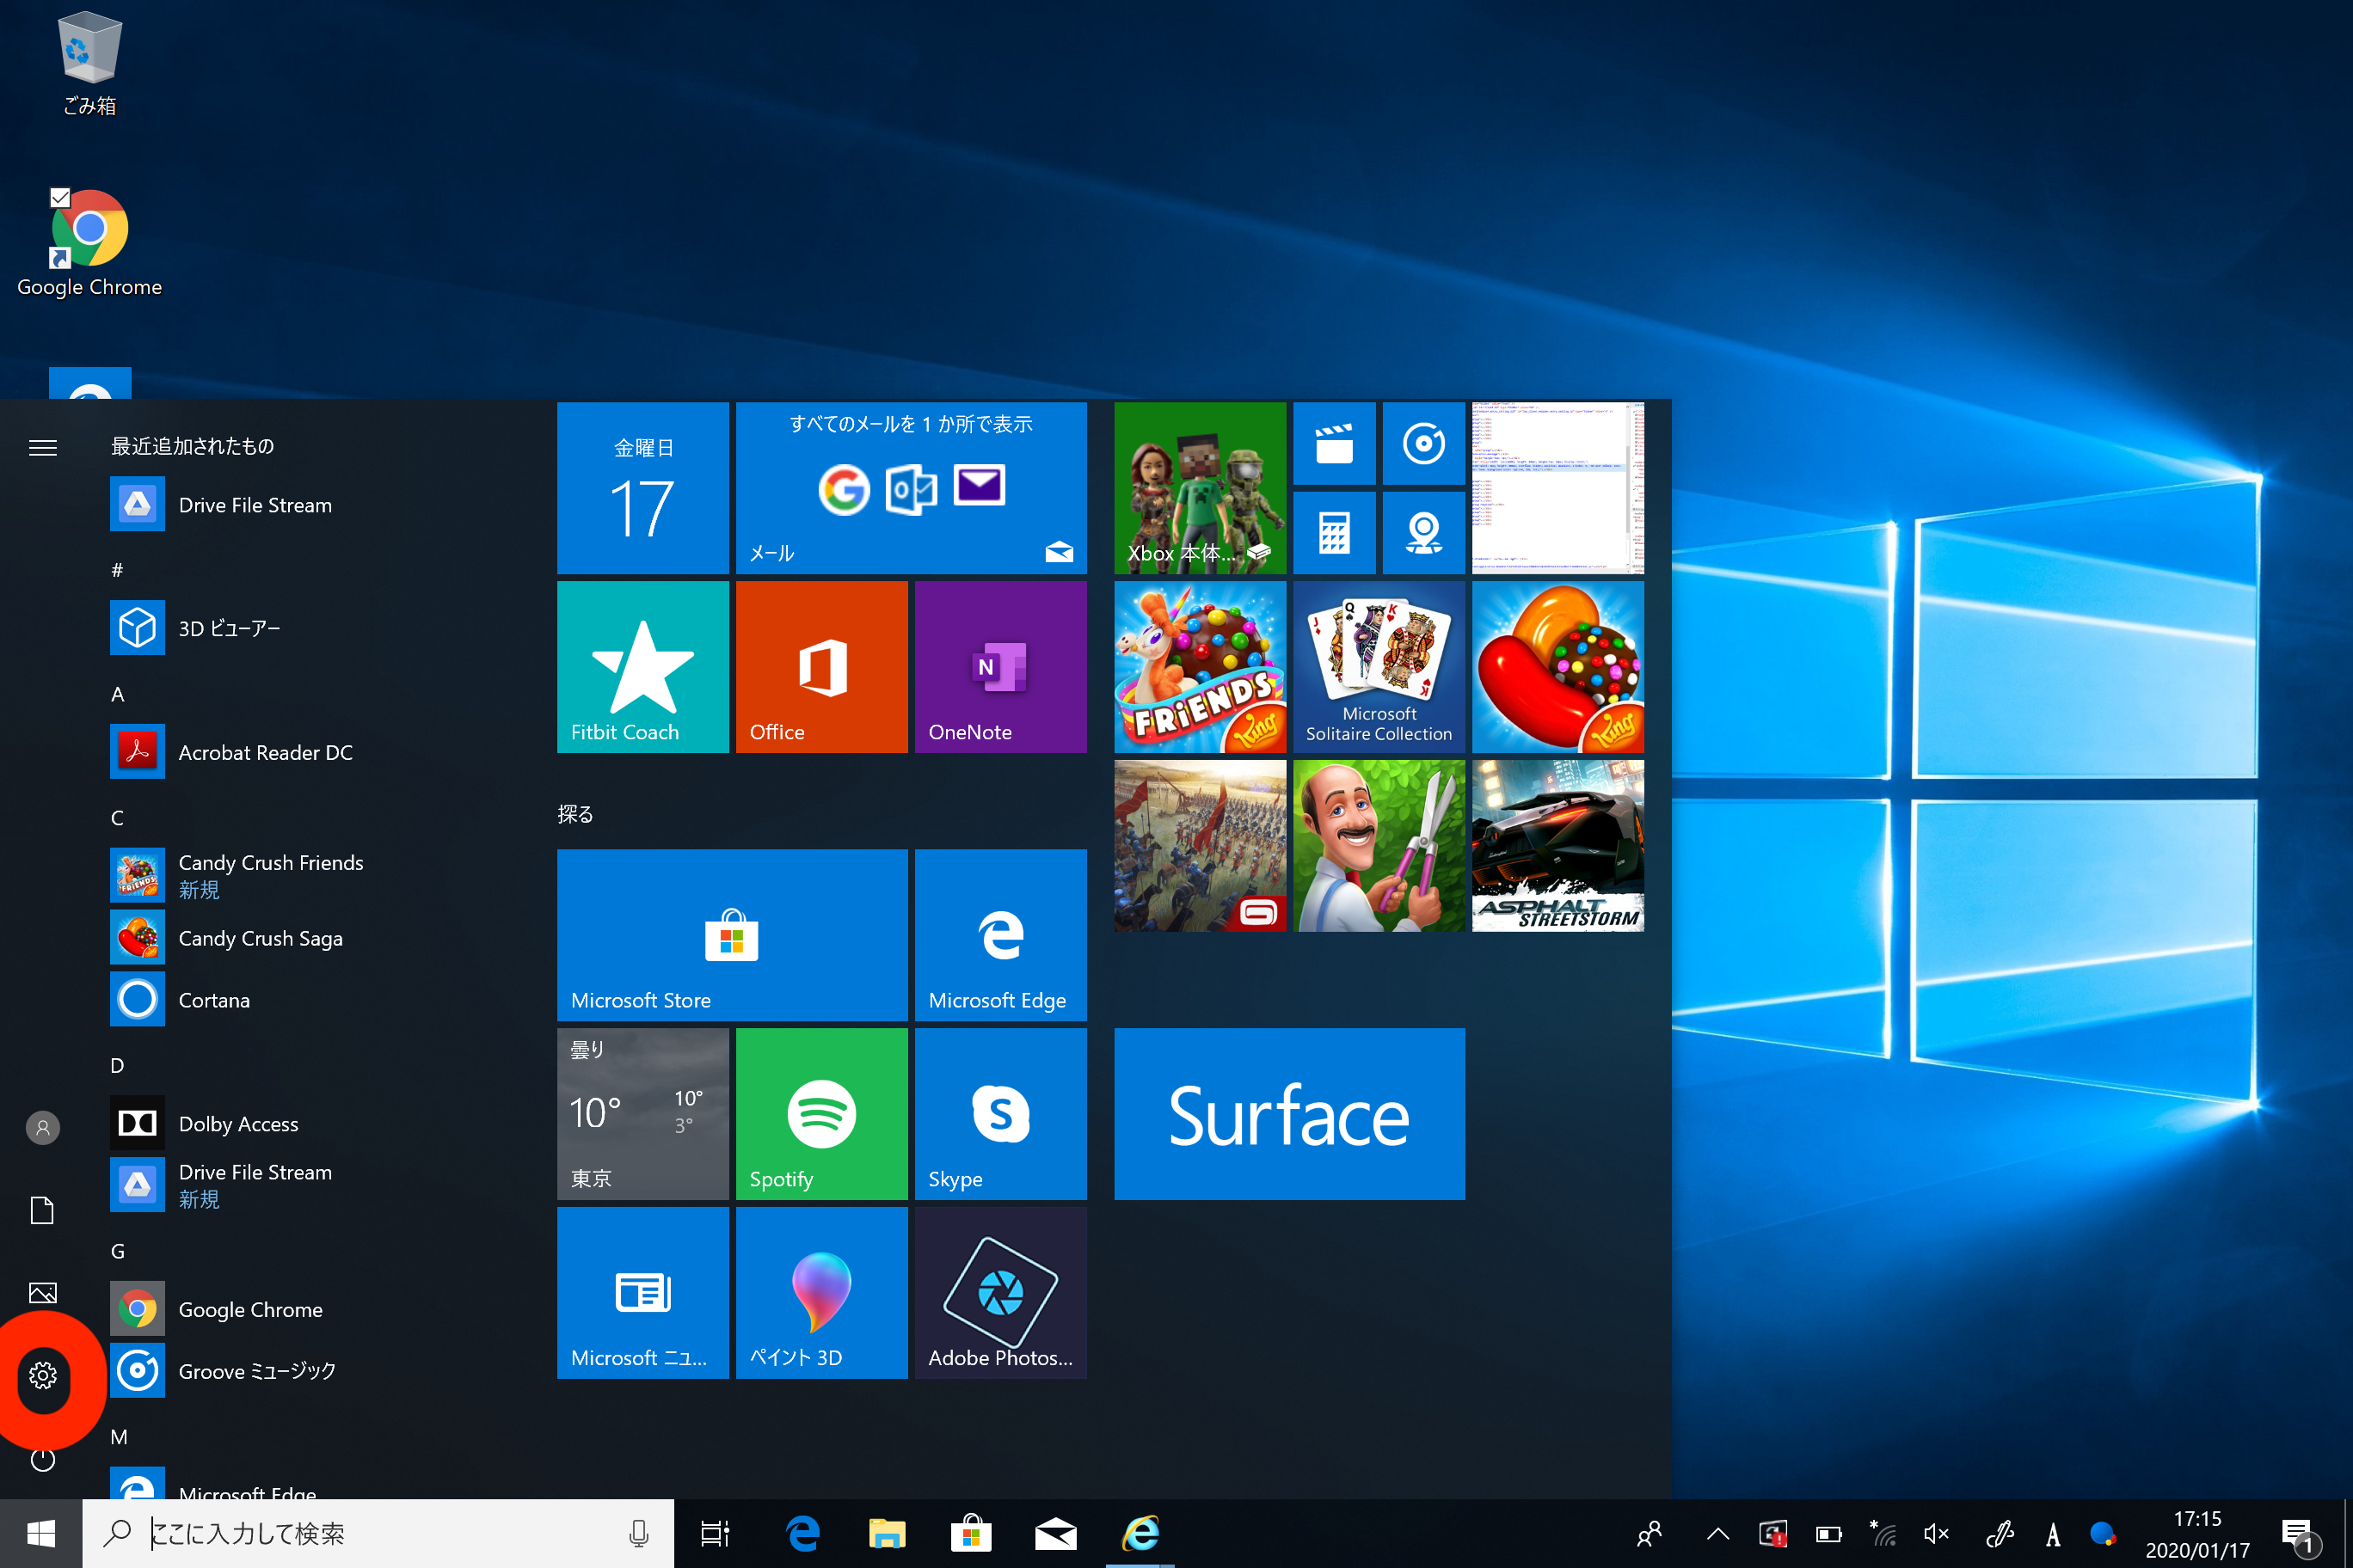Select the ごみ箱 desktop icon
The height and width of the screenshot is (1568, 2353).
[89, 63]
